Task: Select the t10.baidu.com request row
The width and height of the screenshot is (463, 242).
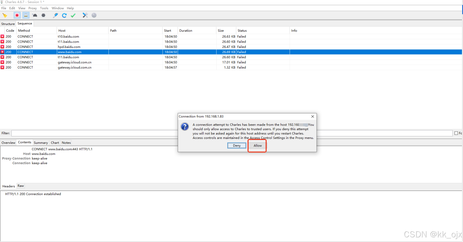Action: [x=231, y=37]
